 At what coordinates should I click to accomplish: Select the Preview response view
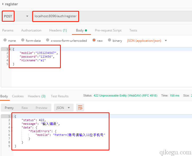click(x=41, y=108)
